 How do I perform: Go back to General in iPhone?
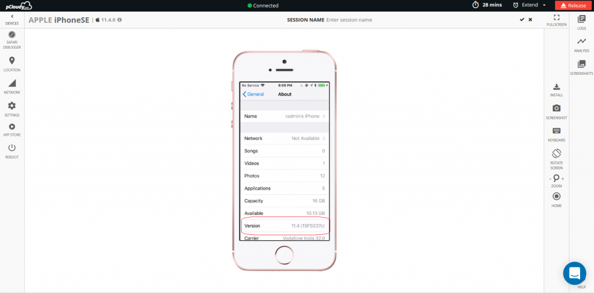(253, 94)
